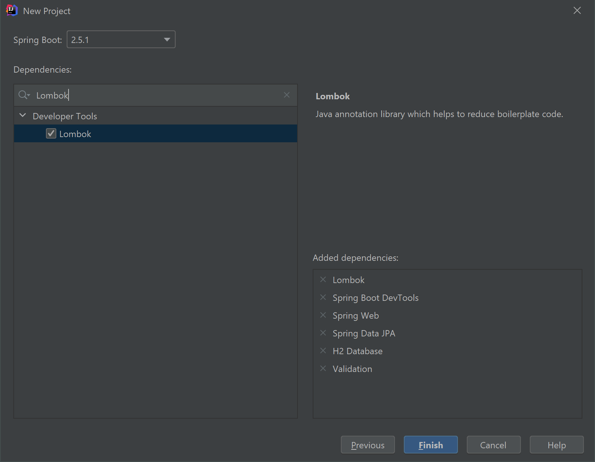This screenshot has height=462, width=595.
Task: Remove H2 Database dependency
Action: click(x=323, y=351)
